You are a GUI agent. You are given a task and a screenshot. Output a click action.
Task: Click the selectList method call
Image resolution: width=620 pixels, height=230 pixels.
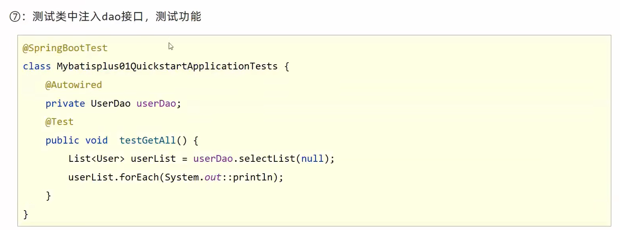(x=267, y=159)
